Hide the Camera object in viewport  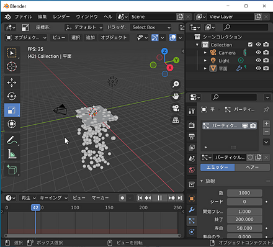click(x=258, y=52)
